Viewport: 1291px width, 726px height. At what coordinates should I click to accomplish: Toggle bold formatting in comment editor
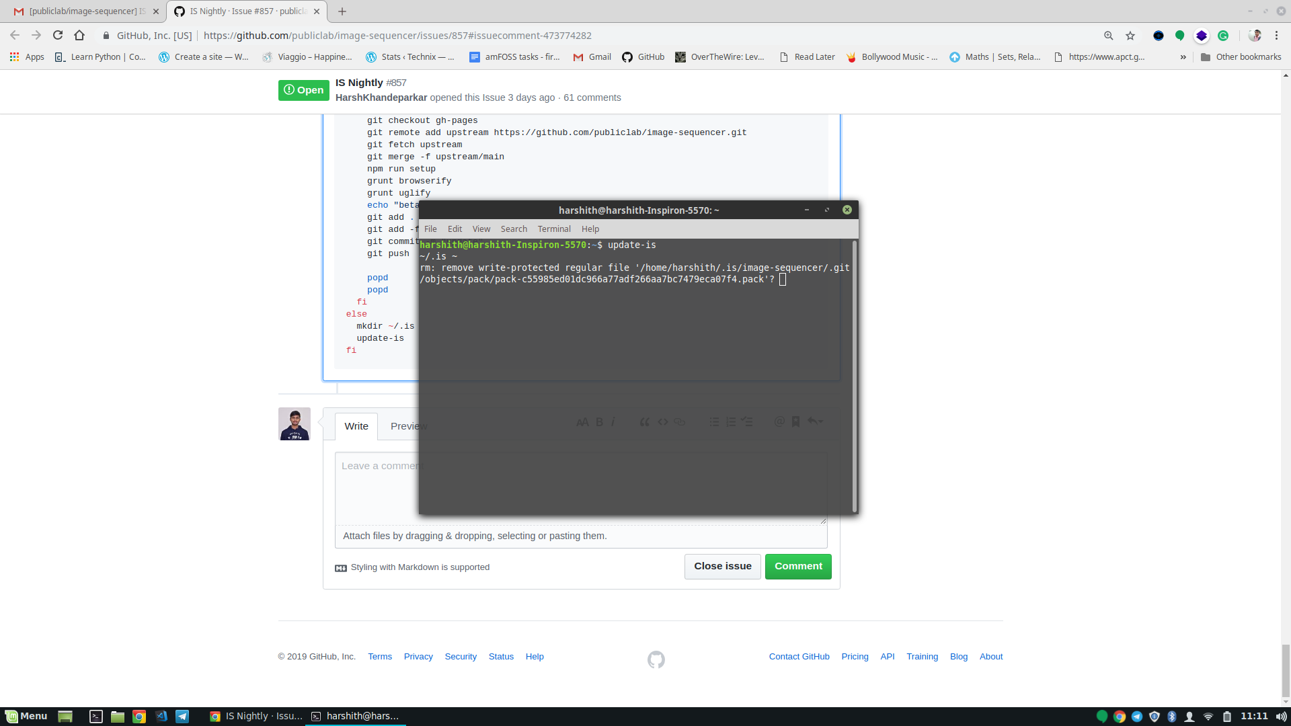click(x=599, y=422)
